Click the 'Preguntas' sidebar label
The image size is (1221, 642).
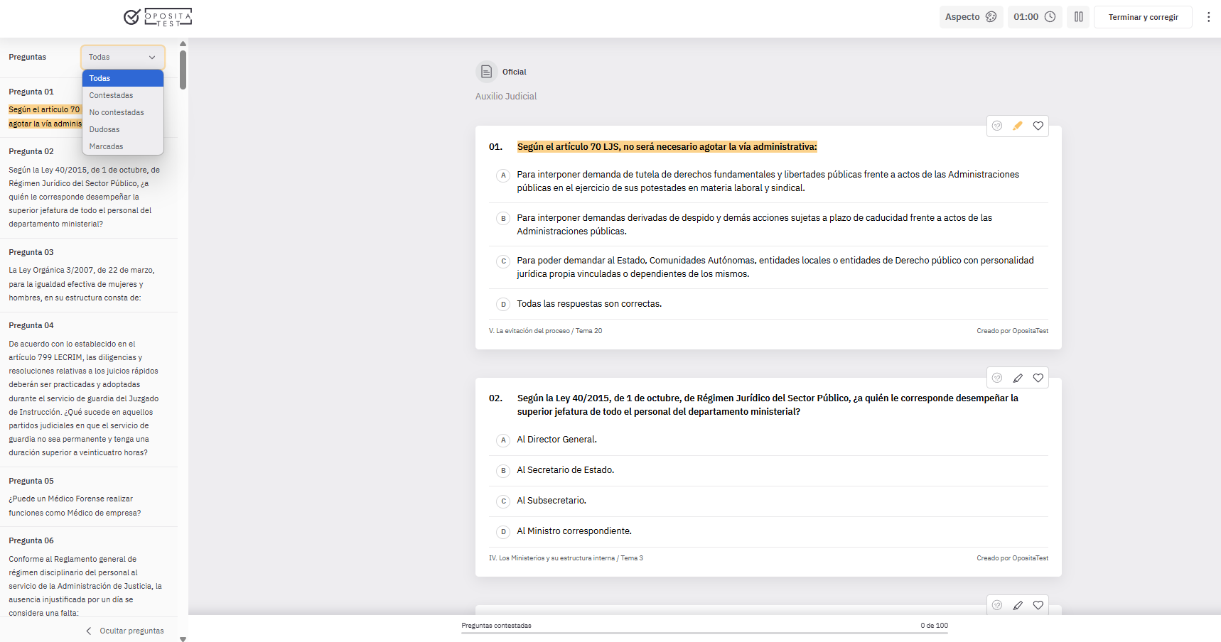pos(27,57)
